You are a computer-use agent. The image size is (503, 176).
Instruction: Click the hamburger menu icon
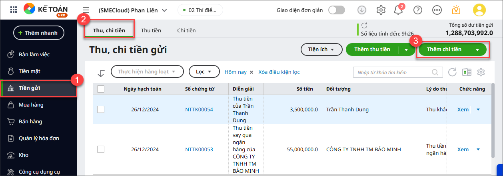86,10
